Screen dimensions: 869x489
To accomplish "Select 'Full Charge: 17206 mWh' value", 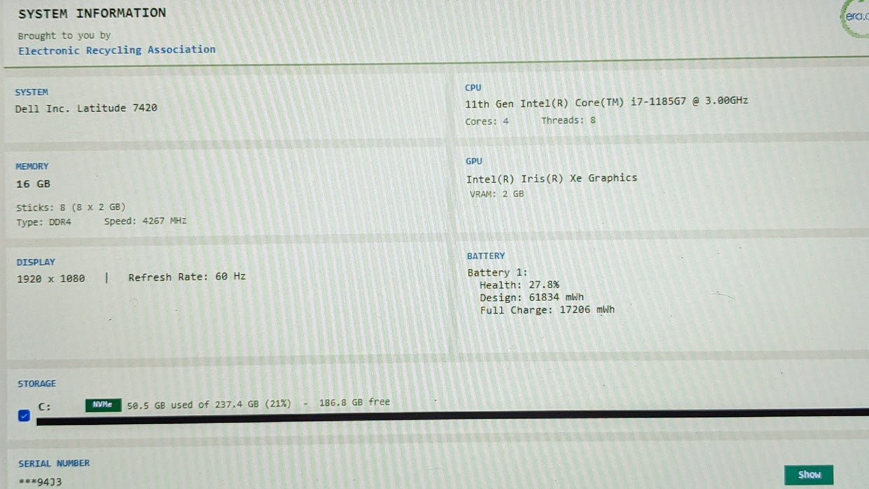I will point(547,310).
